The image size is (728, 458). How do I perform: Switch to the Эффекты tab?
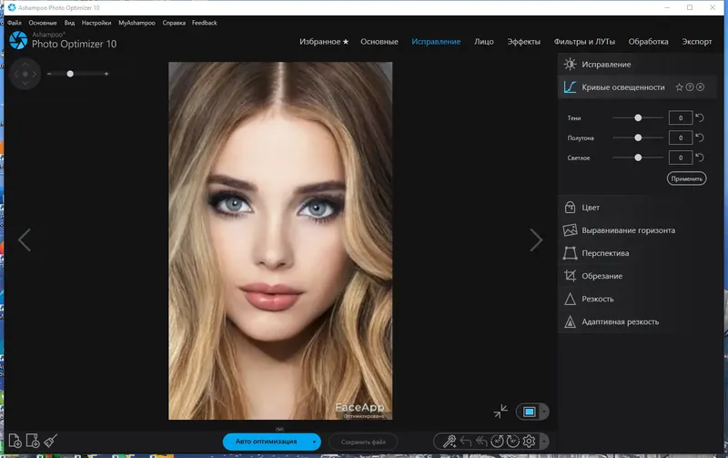[x=523, y=42]
